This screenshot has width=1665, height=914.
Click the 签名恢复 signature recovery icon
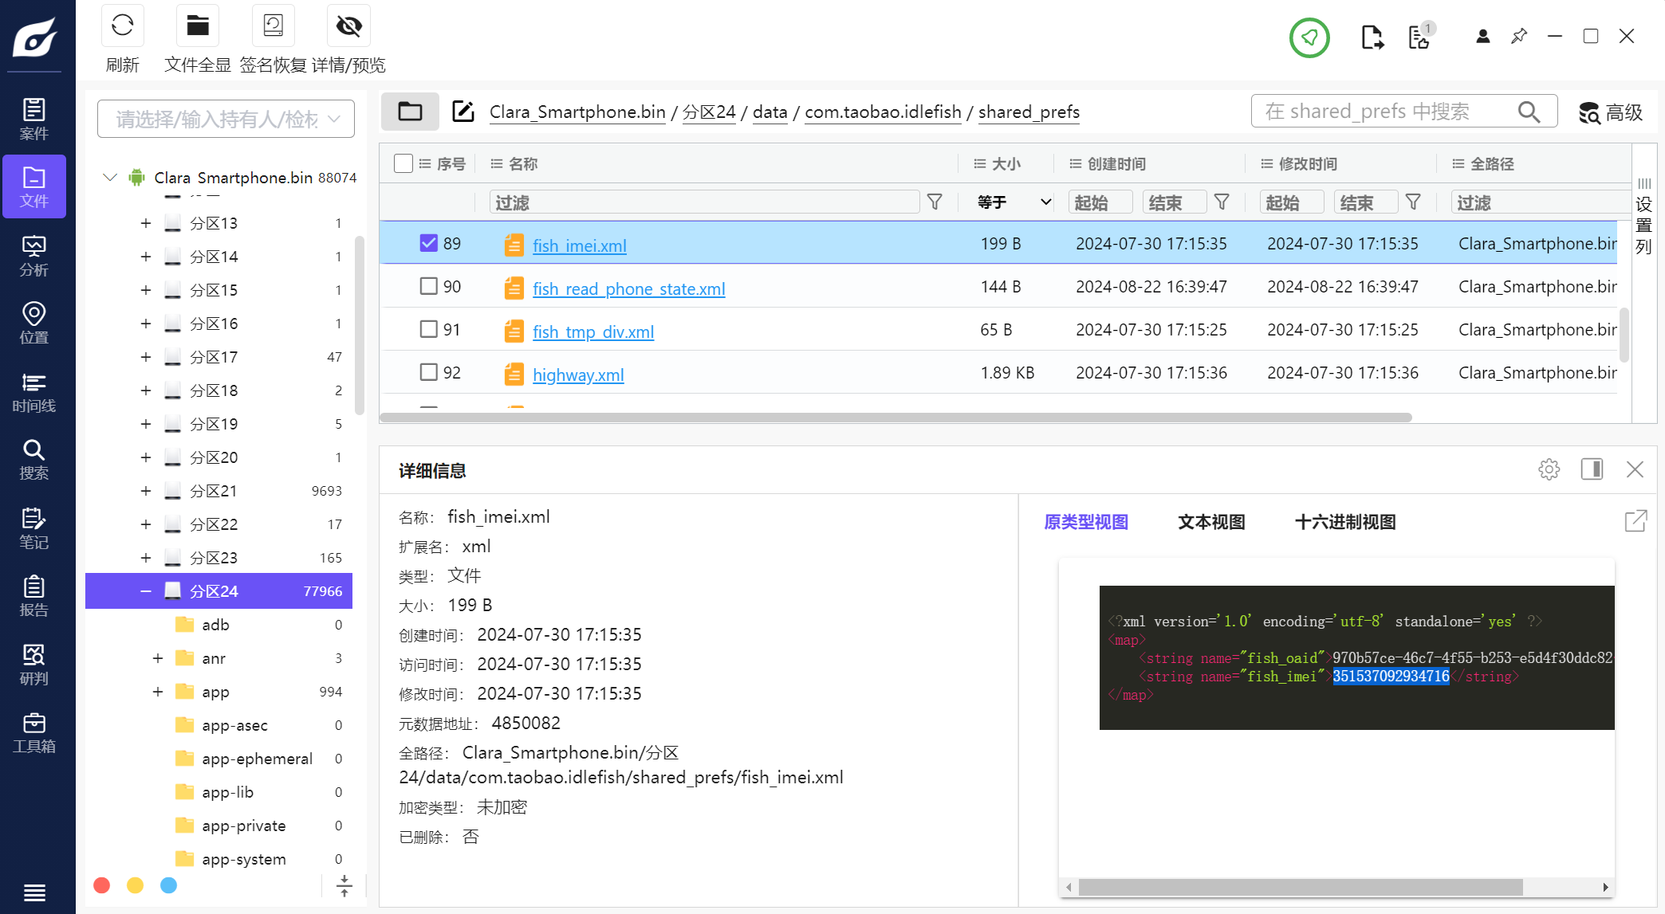pyautogui.click(x=274, y=26)
